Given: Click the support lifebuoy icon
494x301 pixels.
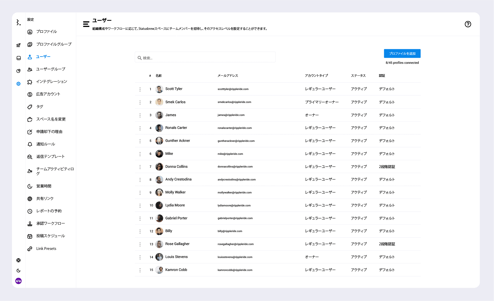Looking at the screenshot, I should [18, 260].
